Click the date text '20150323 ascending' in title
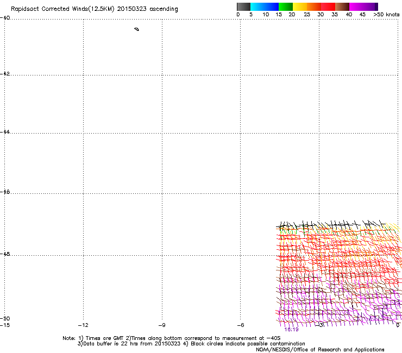 [147, 9]
